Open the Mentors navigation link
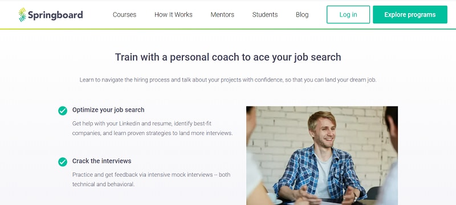The width and height of the screenshot is (456, 205). 222,14
